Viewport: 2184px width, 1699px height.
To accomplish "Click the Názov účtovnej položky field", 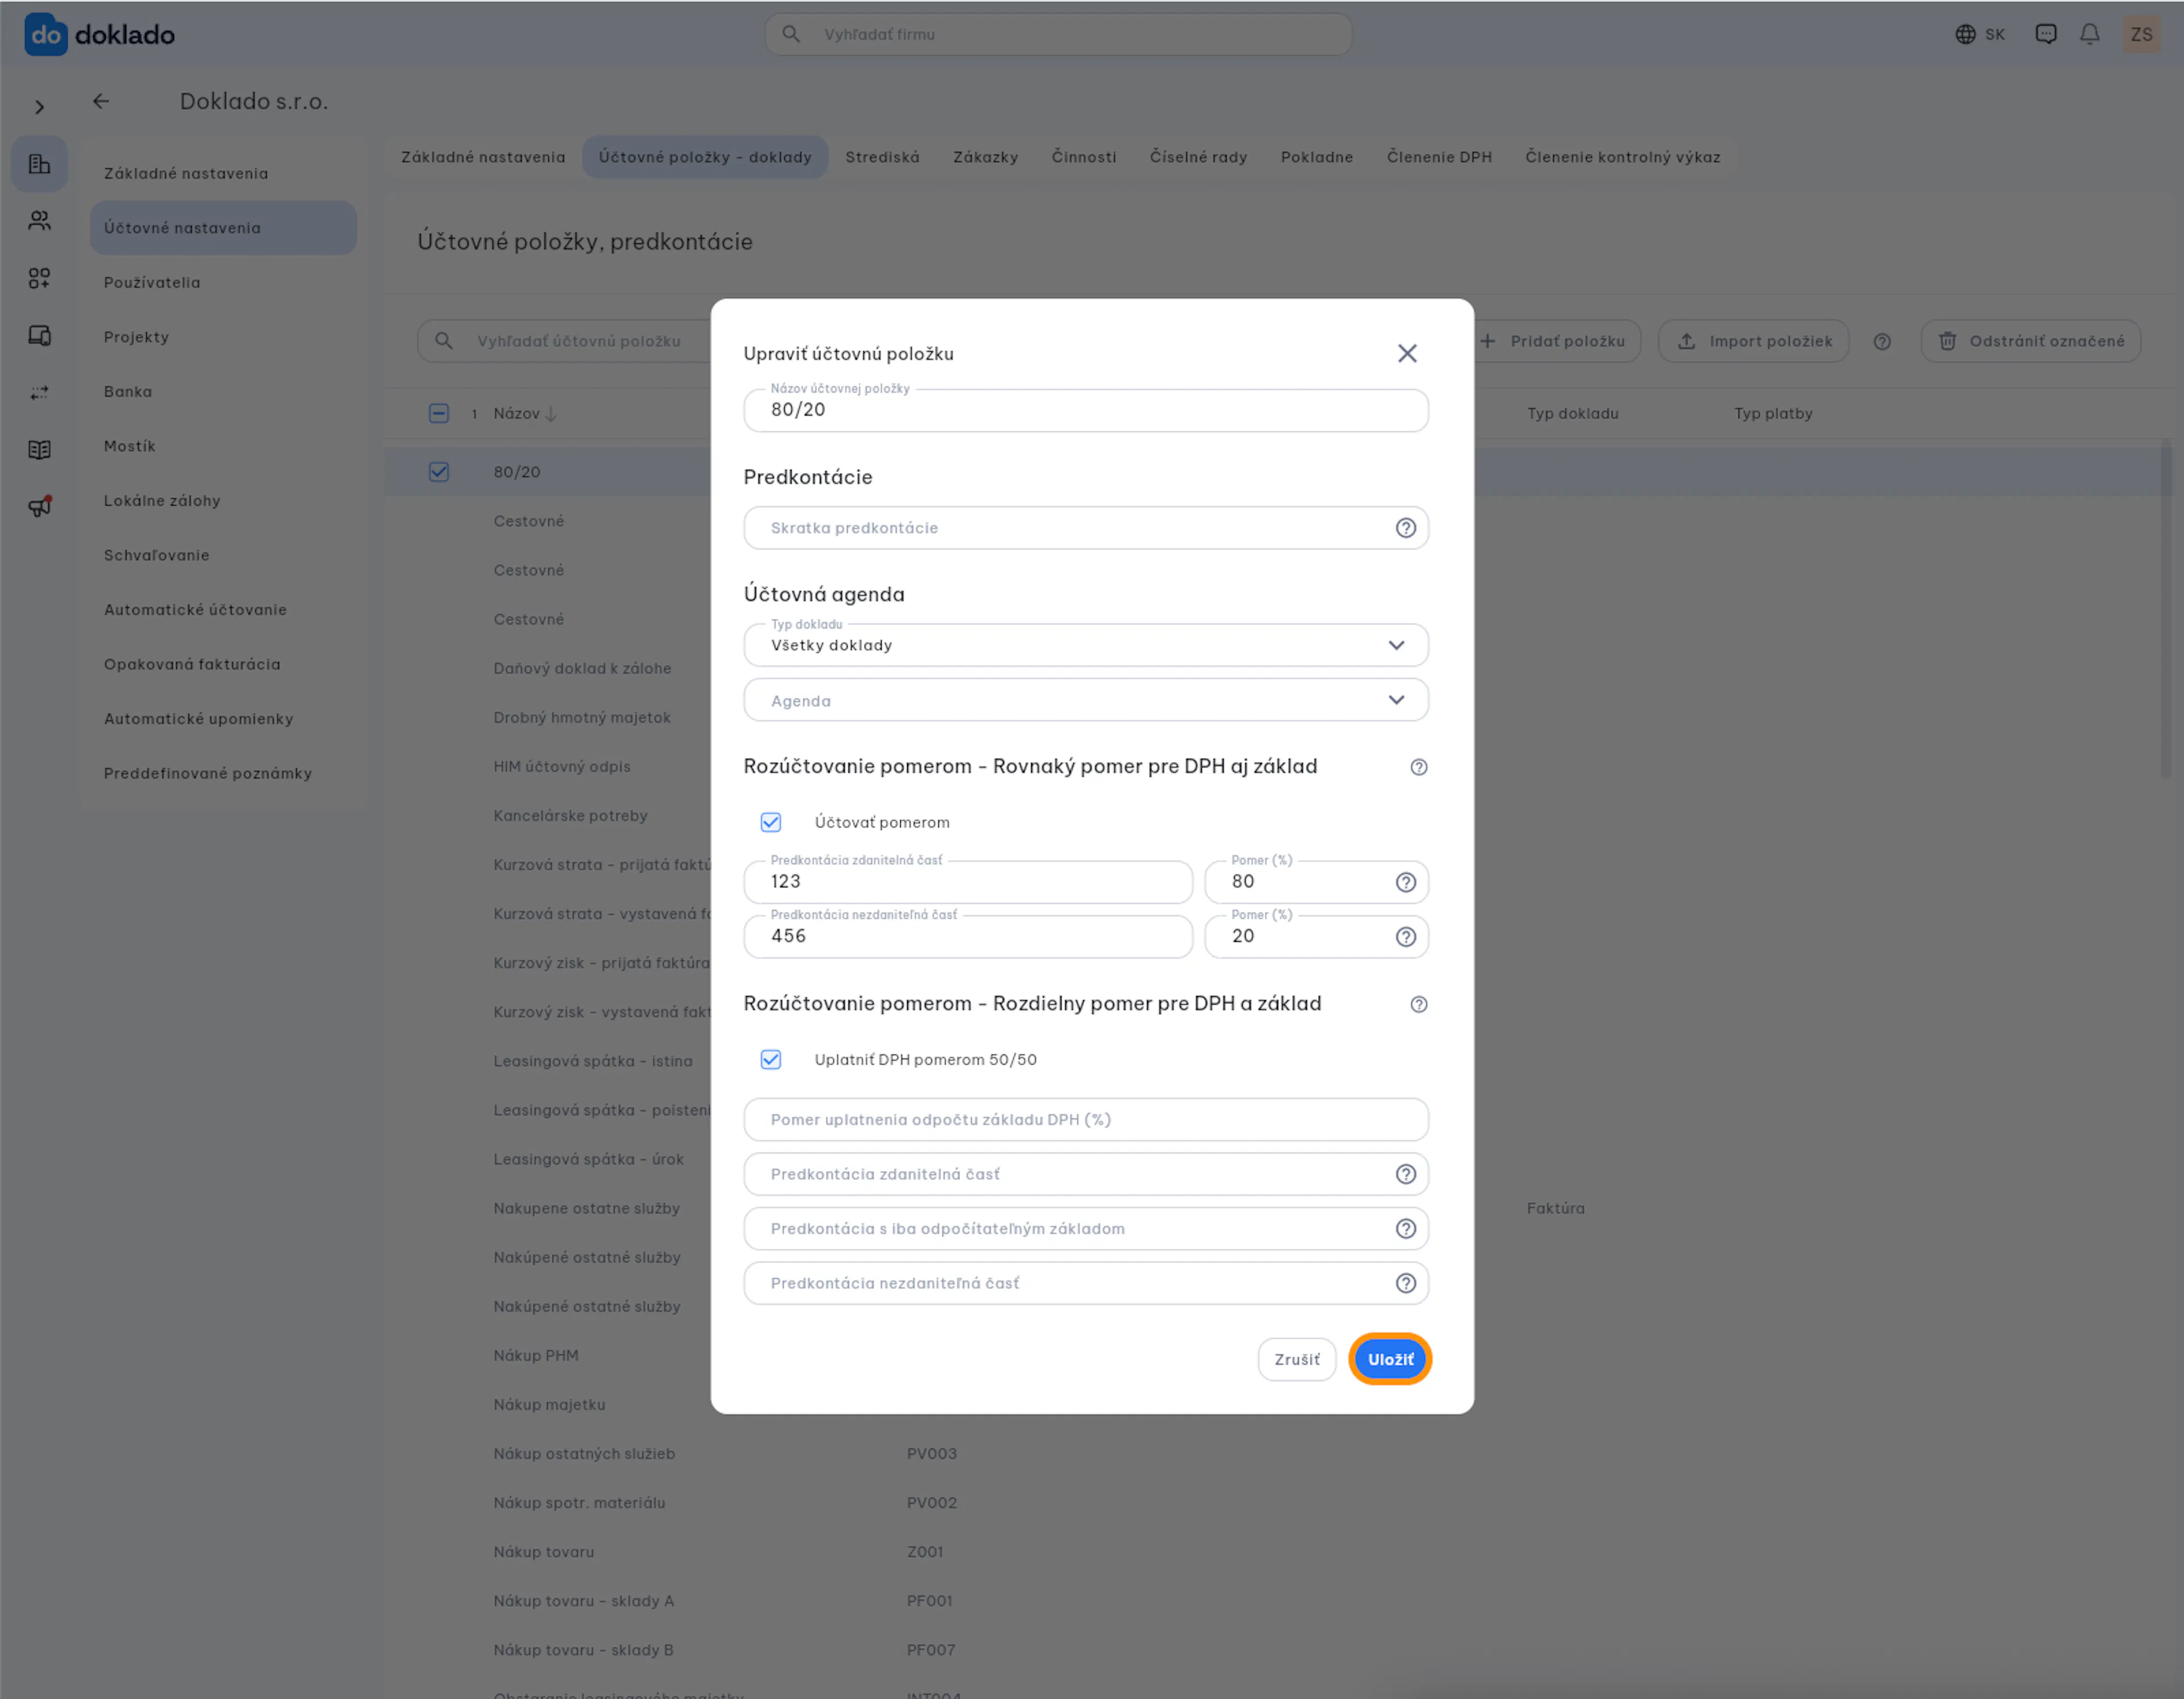I will tap(1086, 410).
